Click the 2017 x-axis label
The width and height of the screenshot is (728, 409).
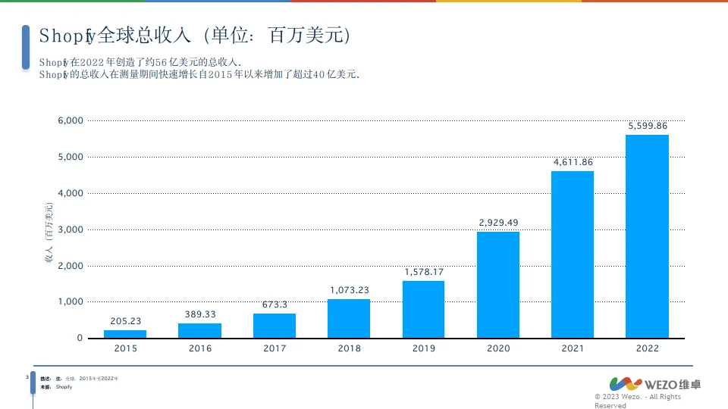coord(275,348)
